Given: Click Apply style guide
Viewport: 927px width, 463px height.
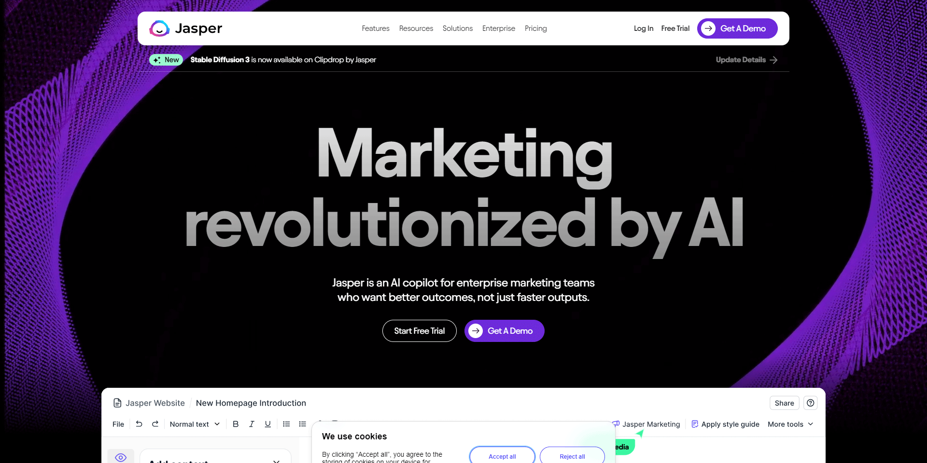Looking at the screenshot, I should pos(725,424).
